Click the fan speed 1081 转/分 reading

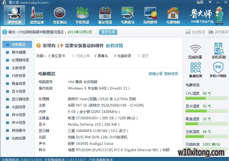coord(211,144)
